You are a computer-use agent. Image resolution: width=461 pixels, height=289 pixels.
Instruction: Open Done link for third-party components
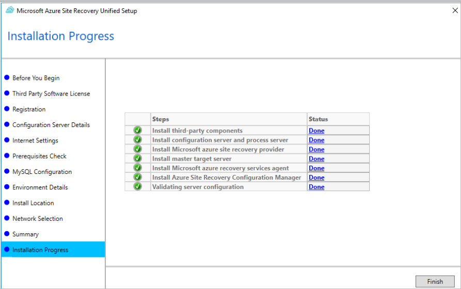point(316,131)
